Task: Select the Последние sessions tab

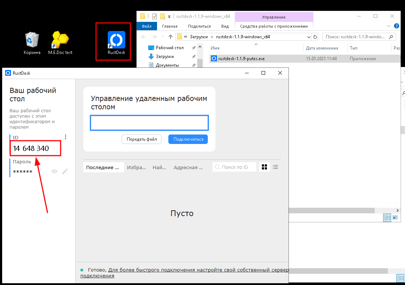Action: (x=103, y=167)
